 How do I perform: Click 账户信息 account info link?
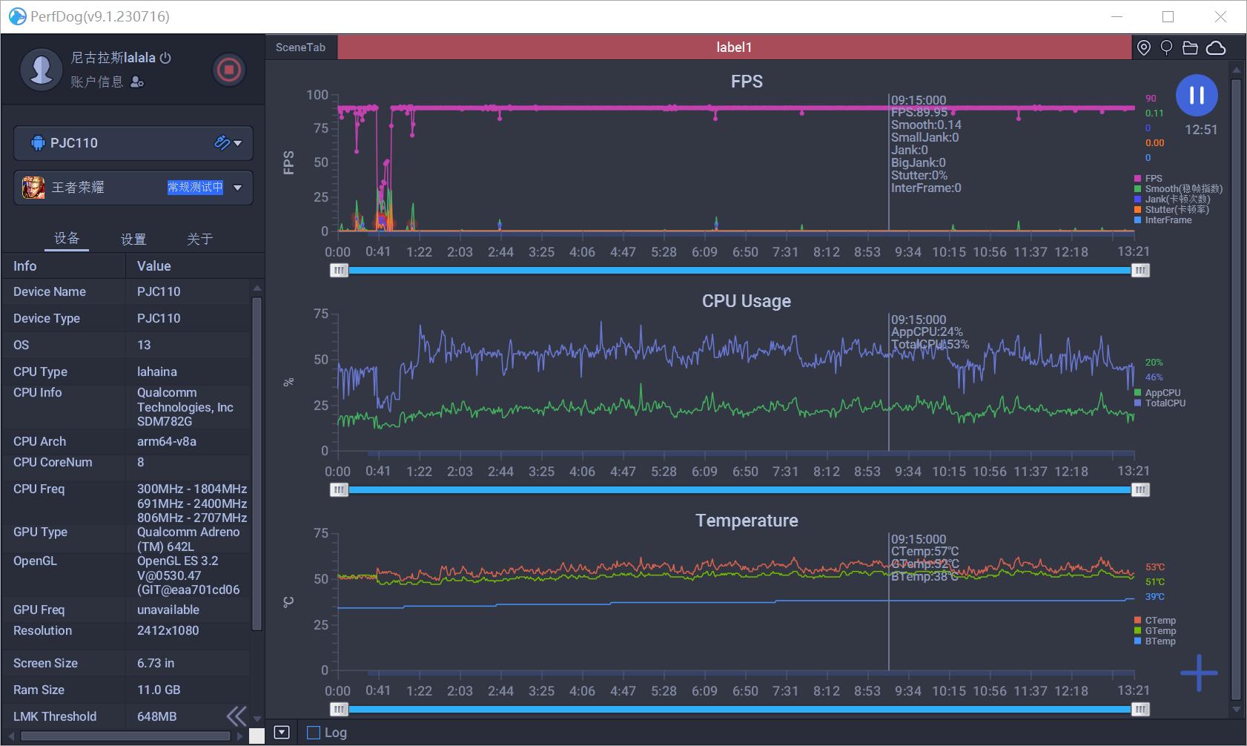[96, 82]
